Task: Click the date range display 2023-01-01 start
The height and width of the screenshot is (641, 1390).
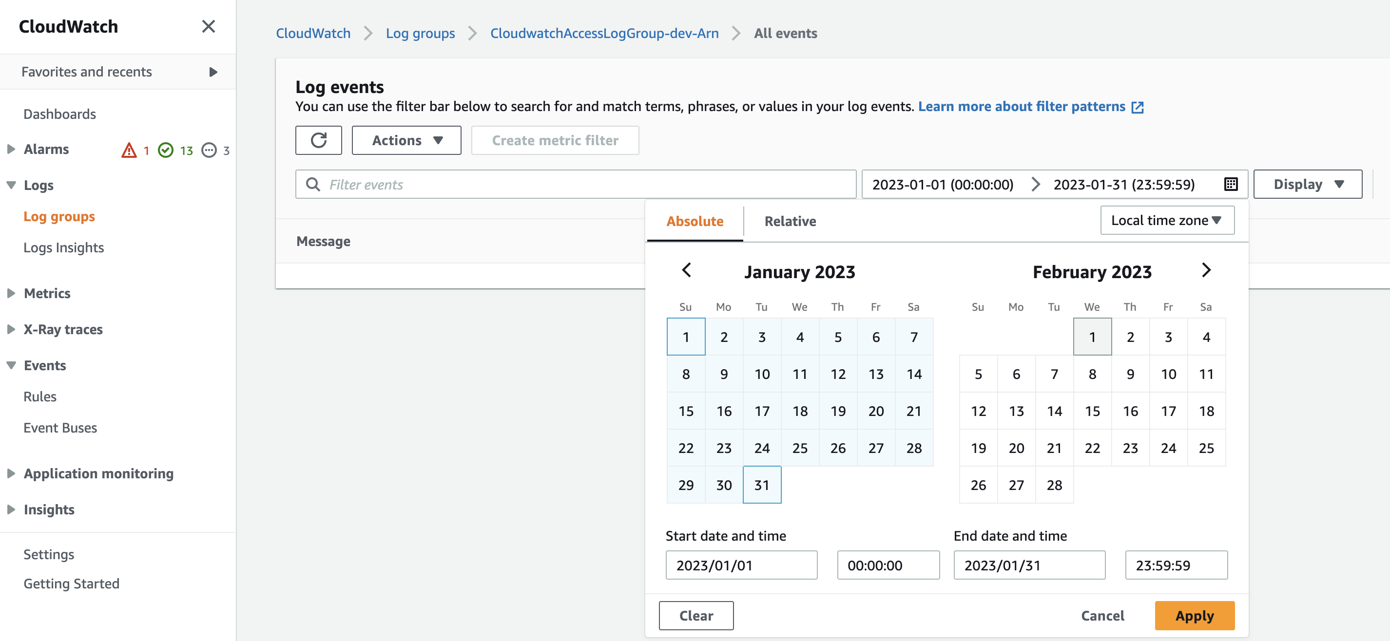Action: 943,185
